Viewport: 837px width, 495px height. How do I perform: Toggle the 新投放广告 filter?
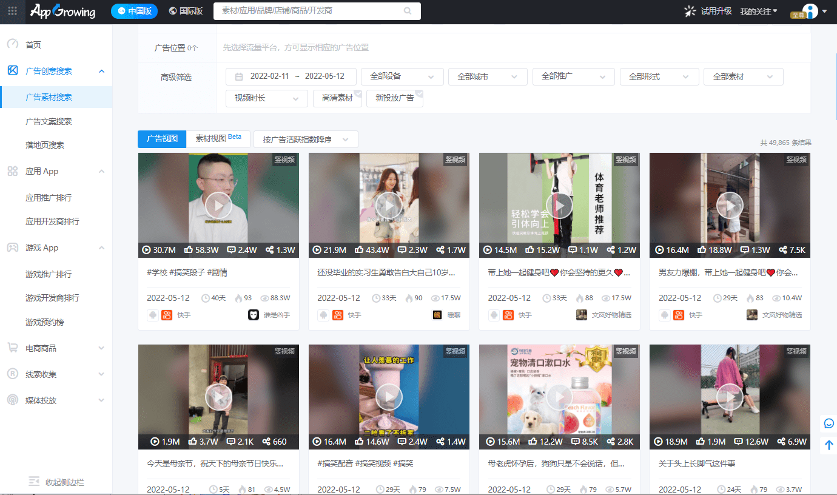394,98
